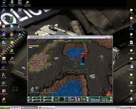Open the character portrait with hat icon

pyautogui.click(x=73, y=99)
